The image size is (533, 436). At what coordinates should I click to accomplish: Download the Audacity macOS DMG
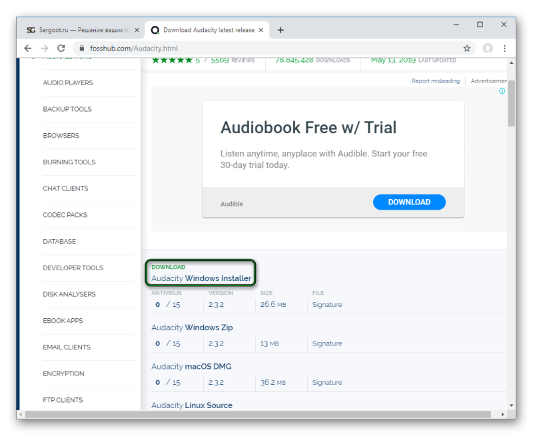point(191,366)
